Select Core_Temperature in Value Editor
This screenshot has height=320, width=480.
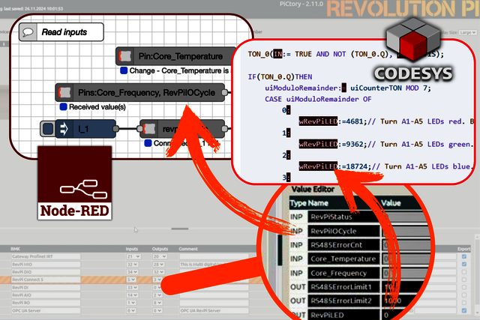click(343, 259)
